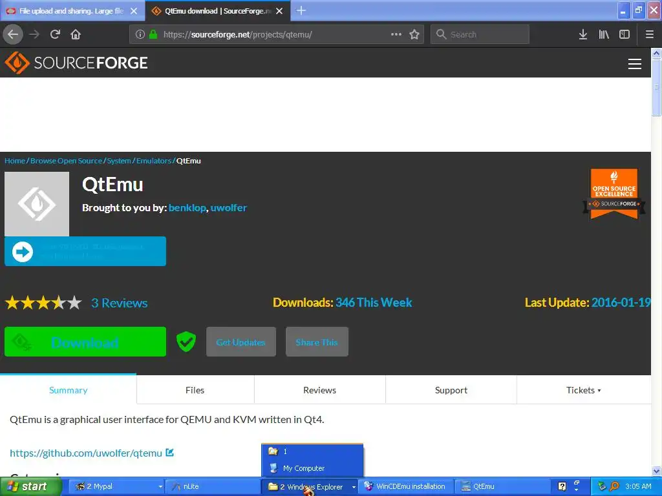The height and width of the screenshot is (496, 662).
Task: Reload the current page
Action: point(55,34)
